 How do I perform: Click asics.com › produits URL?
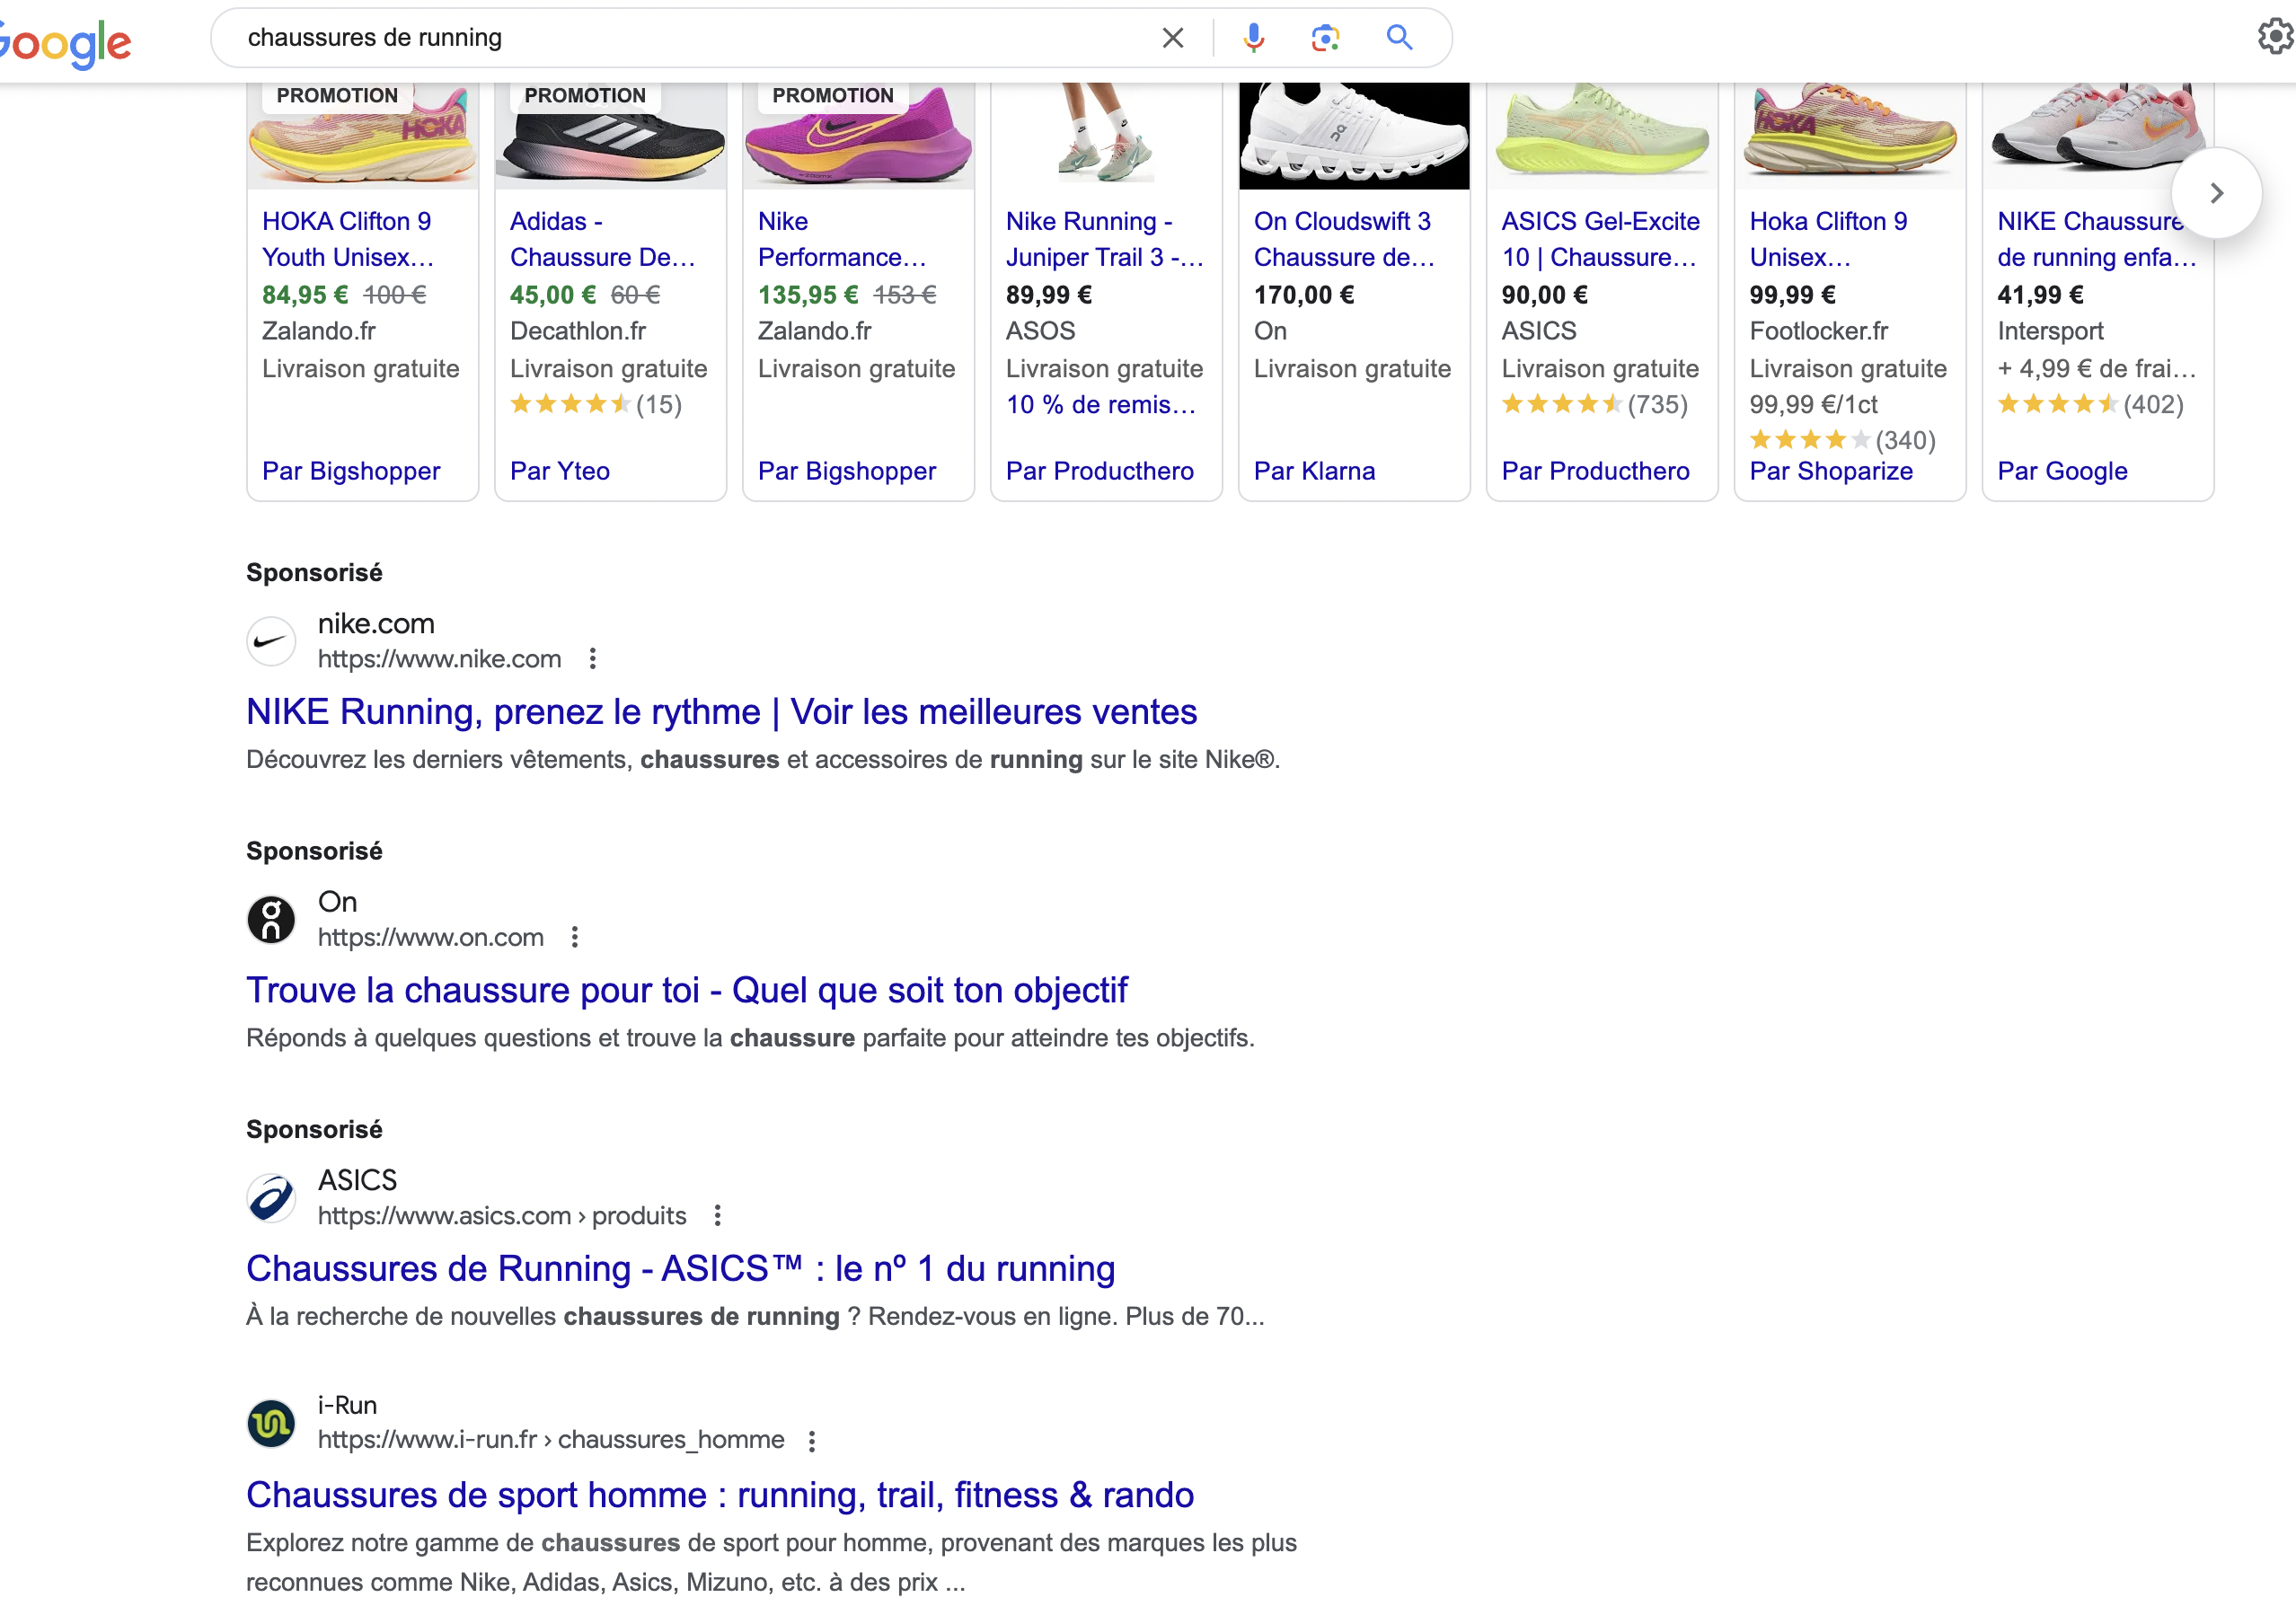click(502, 1215)
